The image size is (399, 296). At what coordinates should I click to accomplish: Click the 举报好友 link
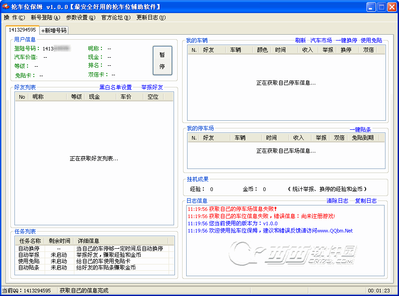152,87
